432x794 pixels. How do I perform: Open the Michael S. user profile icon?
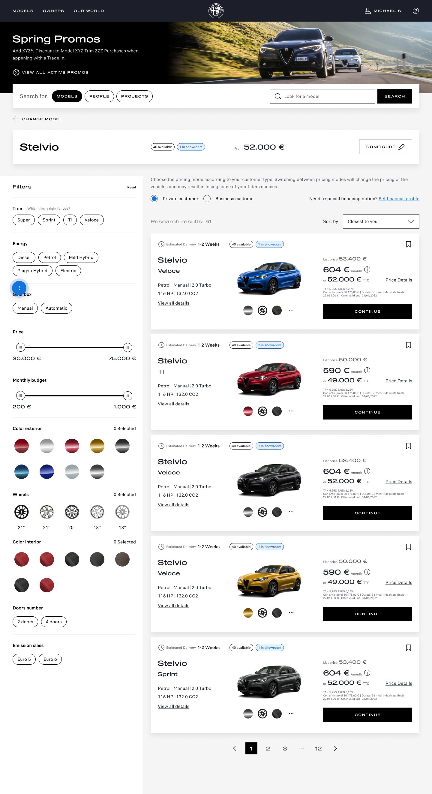coord(367,11)
